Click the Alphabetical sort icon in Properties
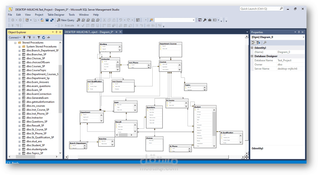Image resolution: width=318 pixels, height=175 pixels. tap(258, 43)
